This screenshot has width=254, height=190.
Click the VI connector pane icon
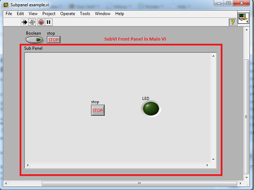point(243,18)
